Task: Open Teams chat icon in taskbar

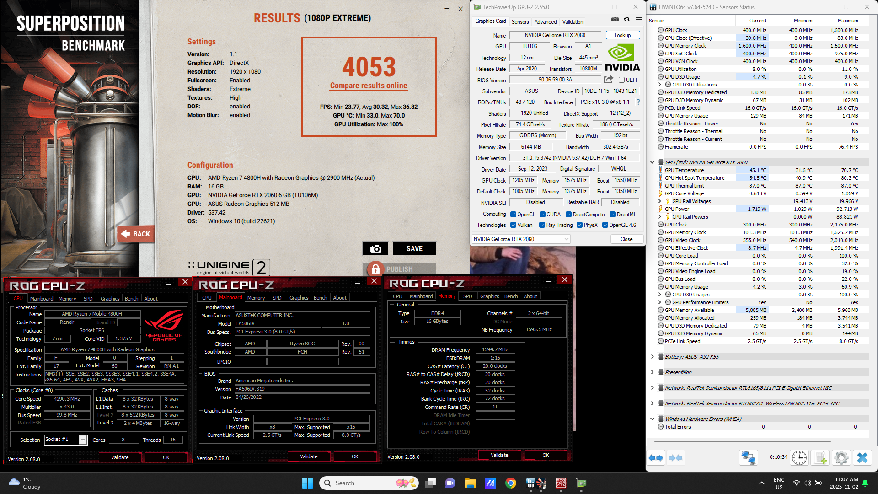Action: [450, 483]
